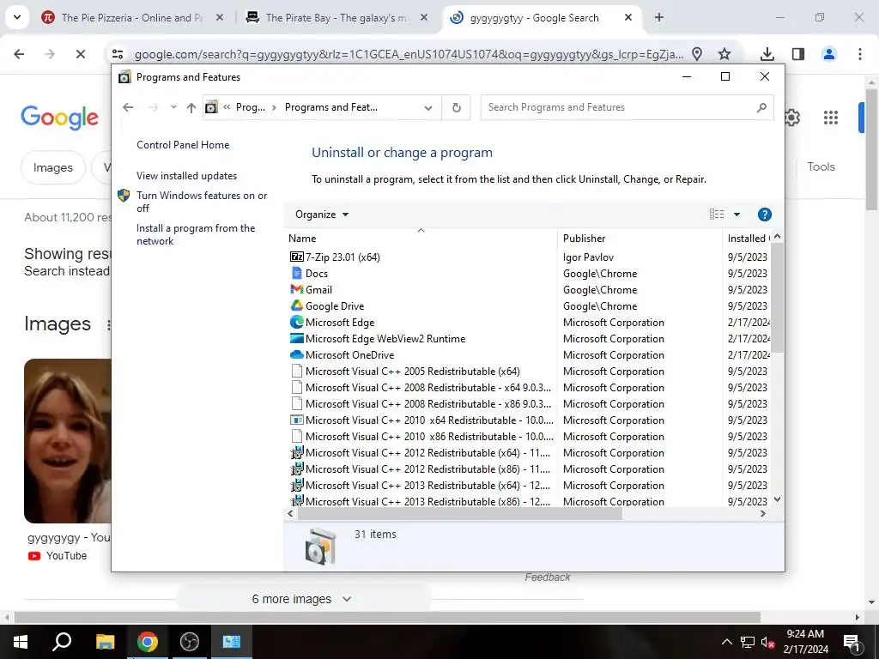Expand 6 more images in Google

(x=303, y=599)
